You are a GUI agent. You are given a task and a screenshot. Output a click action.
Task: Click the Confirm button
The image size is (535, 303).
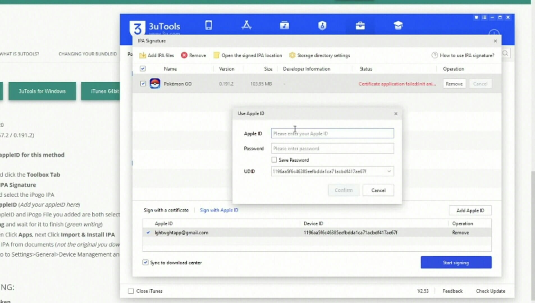pyautogui.click(x=344, y=190)
